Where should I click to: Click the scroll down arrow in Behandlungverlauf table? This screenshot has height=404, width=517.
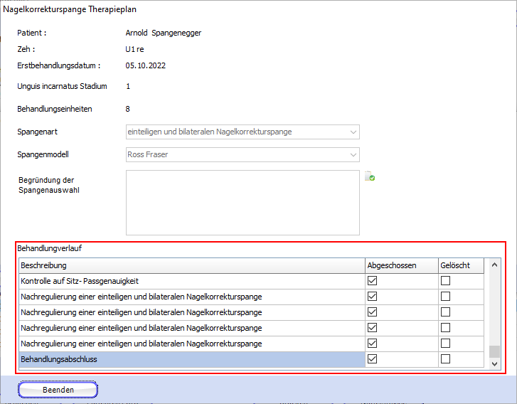point(495,363)
